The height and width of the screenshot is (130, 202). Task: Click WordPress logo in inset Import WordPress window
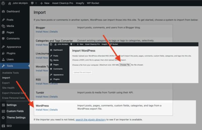coord(51,44)
